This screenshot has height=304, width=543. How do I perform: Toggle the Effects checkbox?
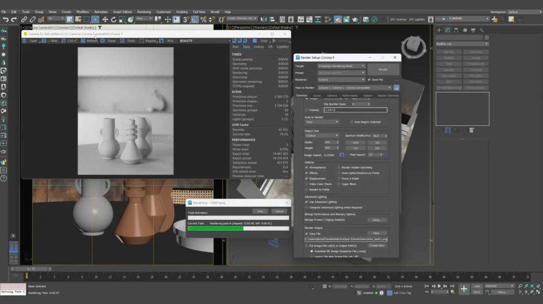click(x=306, y=173)
